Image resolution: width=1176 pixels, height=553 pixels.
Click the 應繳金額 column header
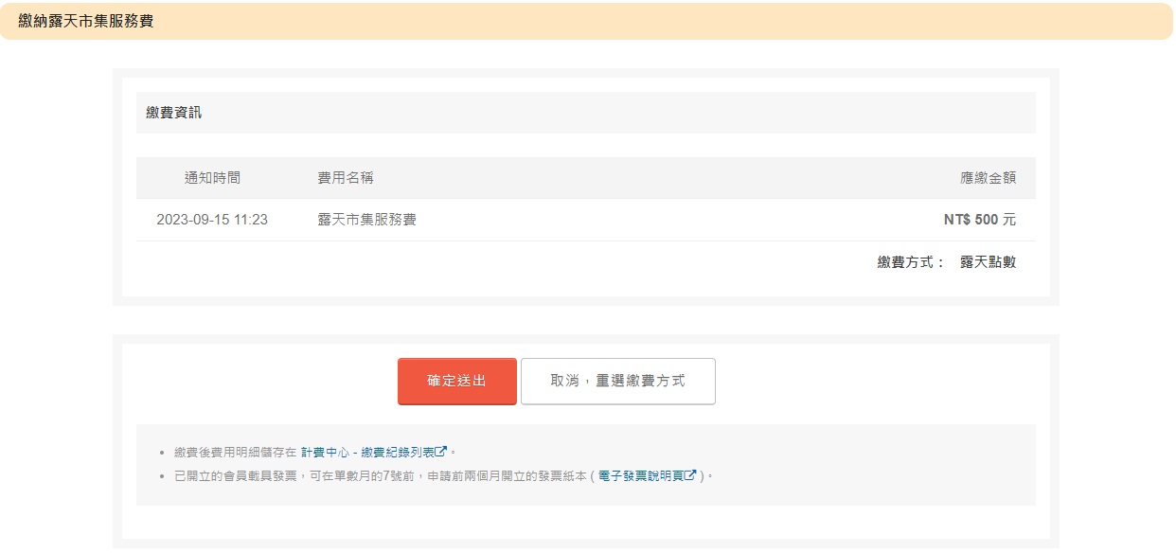tap(988, 178)
